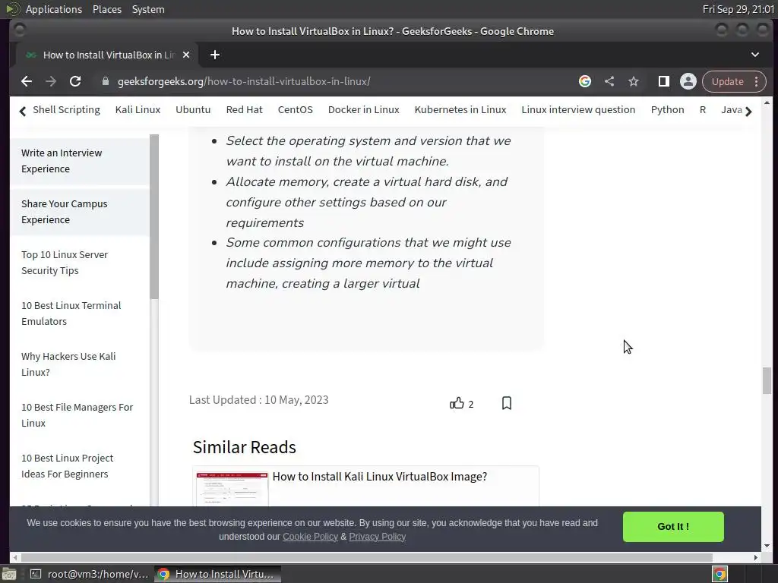This screenshot has height=583, width=778.
Task: Open the Privacy Policy link
Action: click(377, 537)
